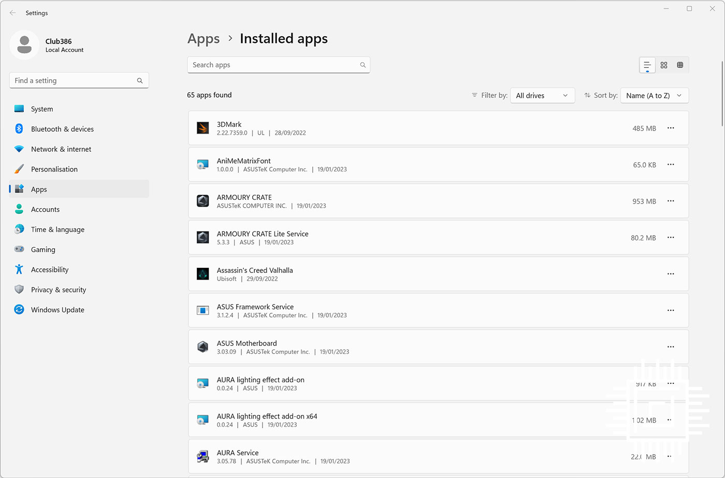Click the Assassin's Creed Valhalla icon
Screen dimensions: 725x478
click(202, 274)
